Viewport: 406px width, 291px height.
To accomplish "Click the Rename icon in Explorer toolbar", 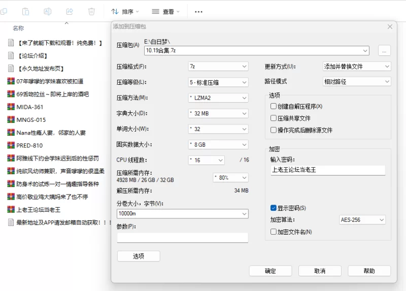I will click(48, 11).
